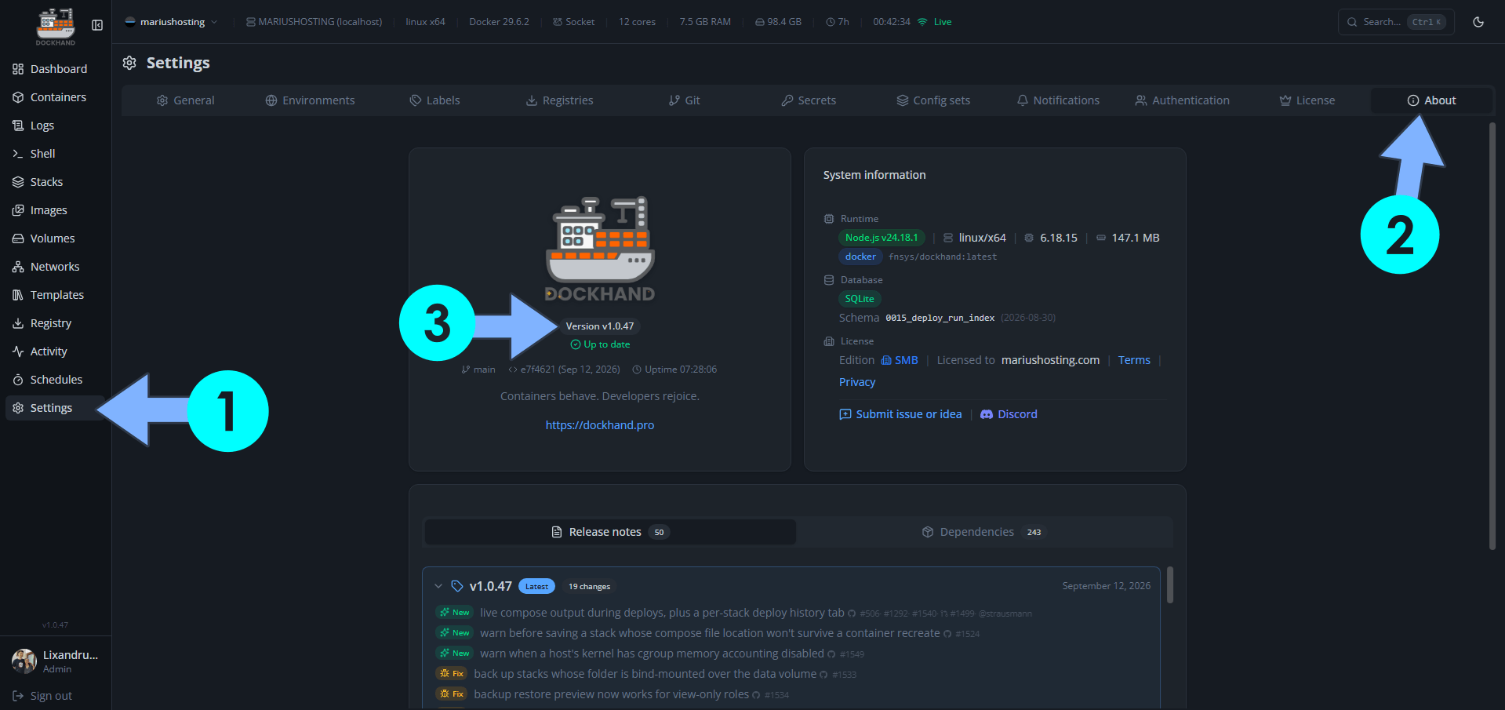Click issue #1533 reference
This screenshot has width=1505, height=710.
point(844,675)
